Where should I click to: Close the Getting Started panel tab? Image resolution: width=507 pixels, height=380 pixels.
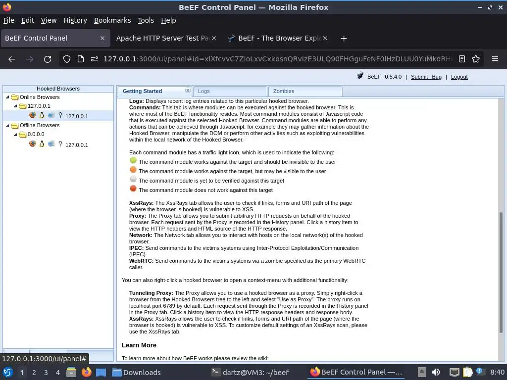pos(188,91)
